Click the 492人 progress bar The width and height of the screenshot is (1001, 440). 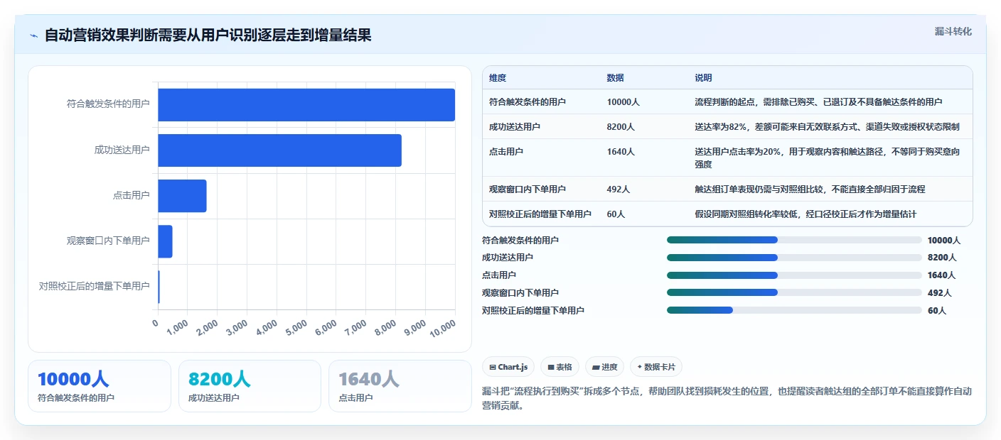click(x=794, y=292)
